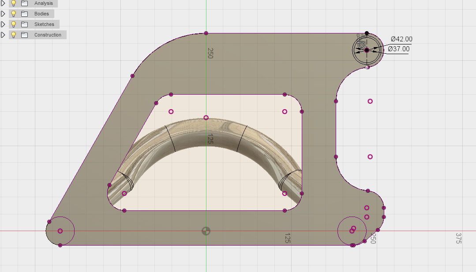Toggle the Analysis lightbulb visibility

click(14, 3)
